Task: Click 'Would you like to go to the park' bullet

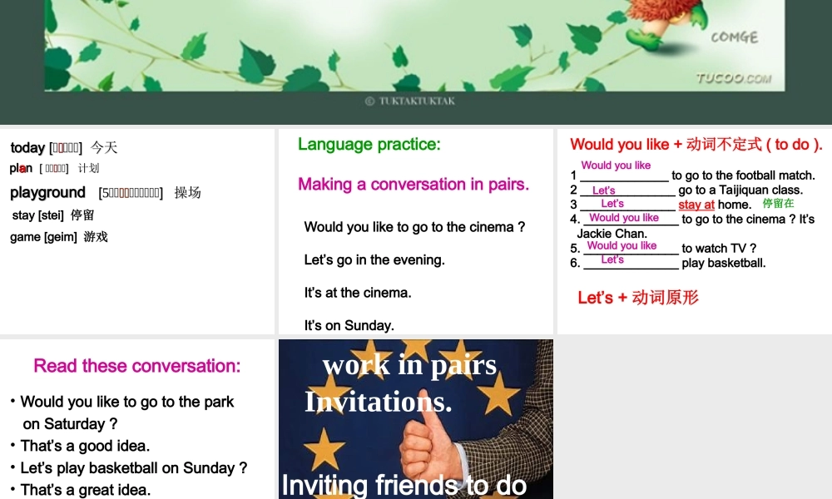Action: [x=126, y=402]
